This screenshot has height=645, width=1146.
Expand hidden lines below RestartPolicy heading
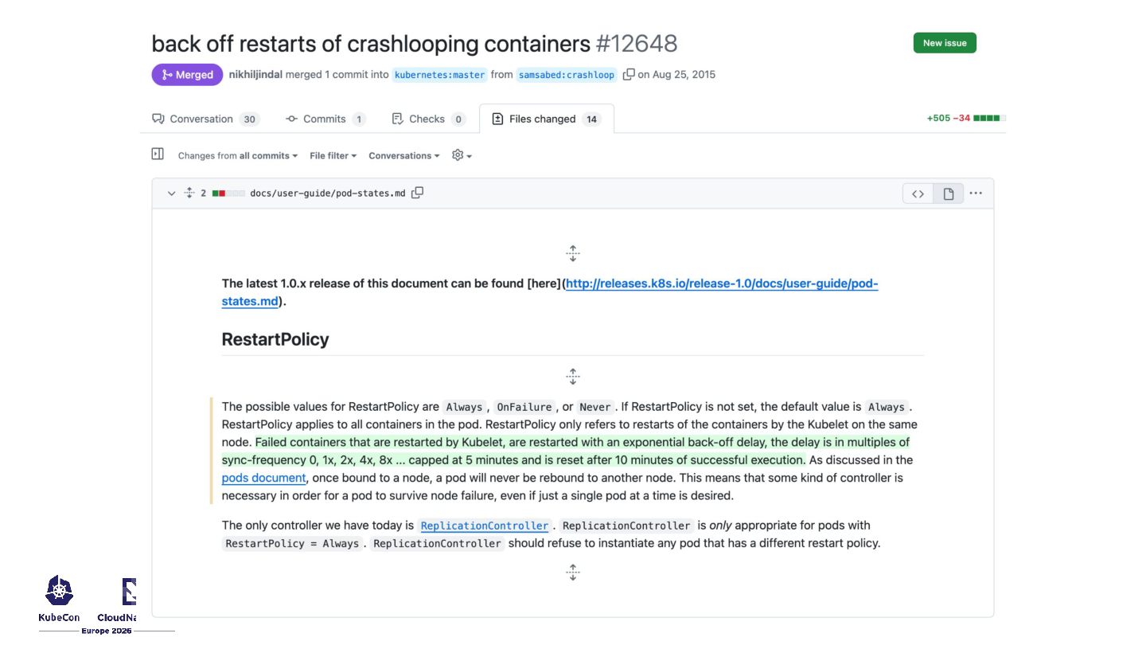point(573,377)
